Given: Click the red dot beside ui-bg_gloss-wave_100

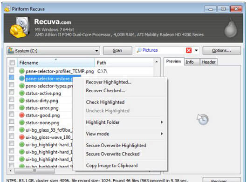Looking at the screenshot, I should tap(22, 137).
